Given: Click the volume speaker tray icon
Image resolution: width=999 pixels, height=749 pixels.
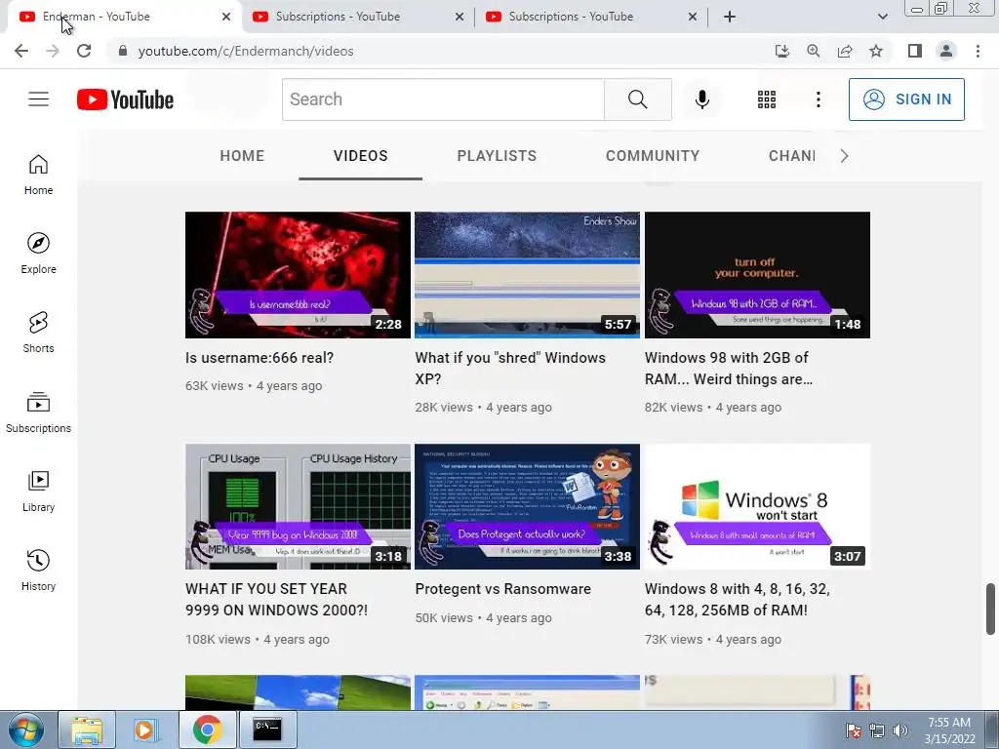Looking at the screenshot, I should click(899, 730).
